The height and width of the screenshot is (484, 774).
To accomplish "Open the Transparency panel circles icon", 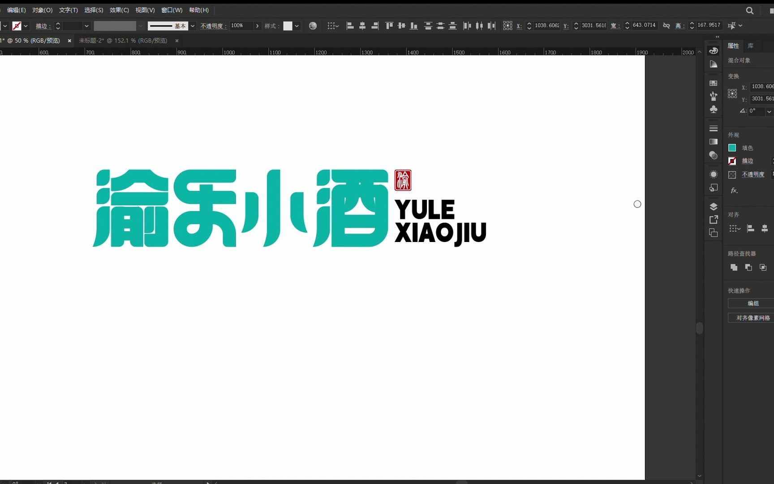I will 714,155.
